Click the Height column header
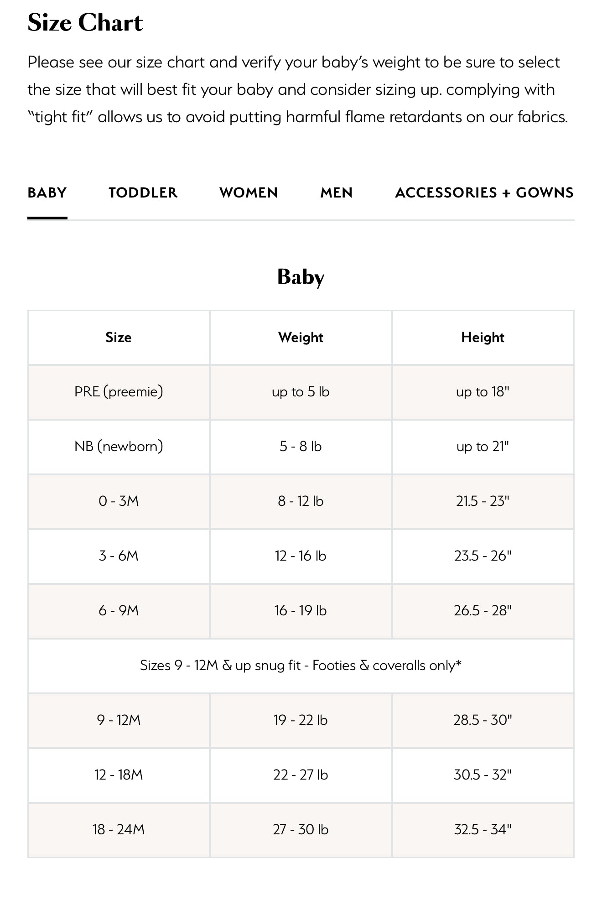This screenshot has width=602, height=900. [x=483, y=338]
